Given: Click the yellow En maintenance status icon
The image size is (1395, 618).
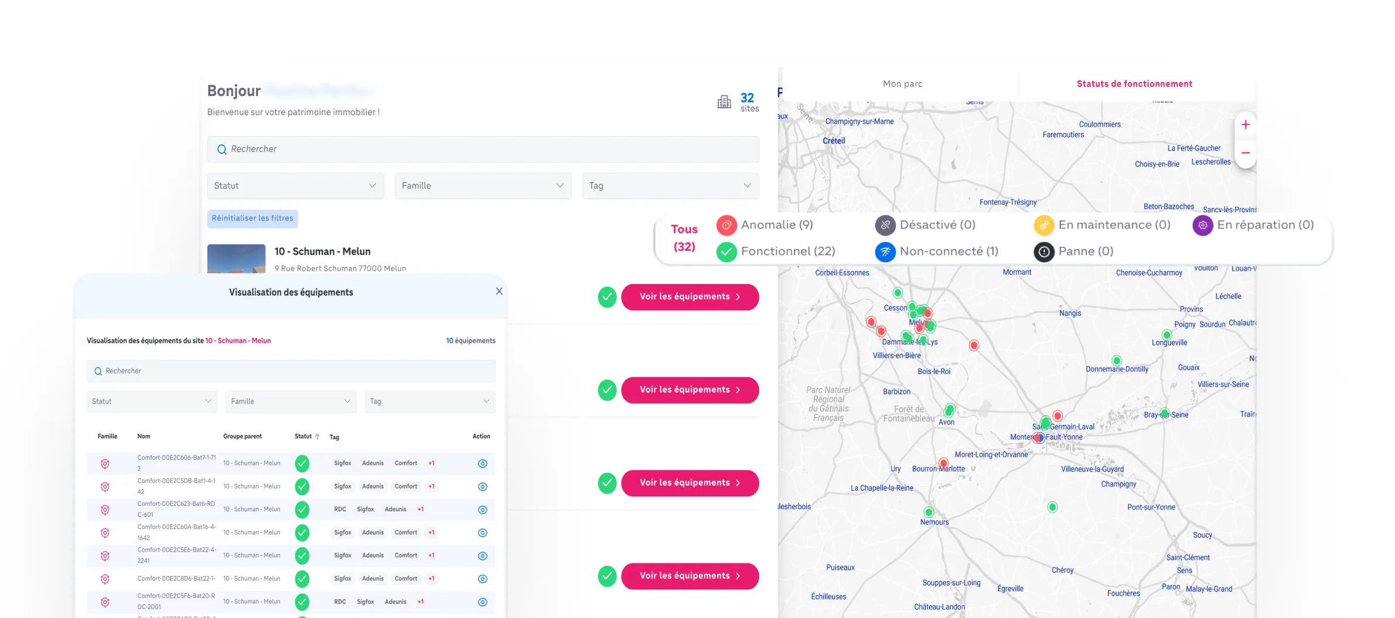Looking at the screenshot, I should [1043, 226].
